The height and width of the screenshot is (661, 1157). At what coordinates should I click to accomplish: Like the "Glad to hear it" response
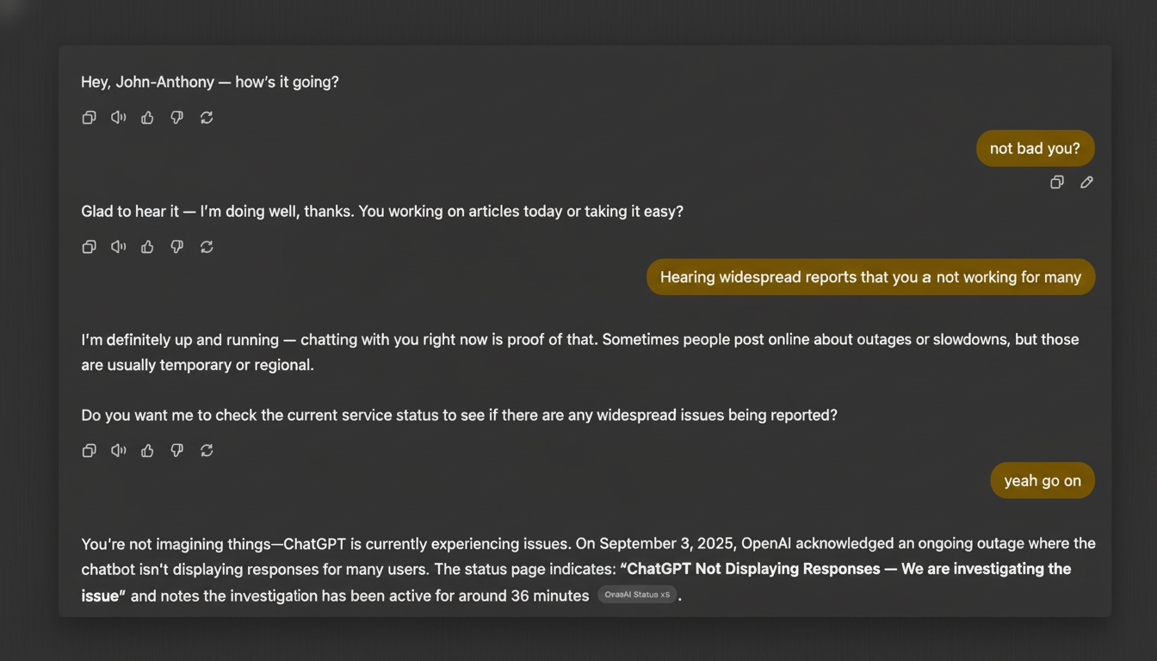(147, 247)
